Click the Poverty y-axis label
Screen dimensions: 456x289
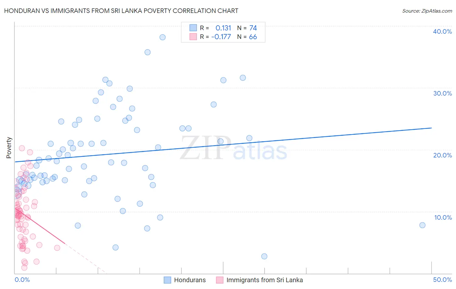tap(9, 148)
